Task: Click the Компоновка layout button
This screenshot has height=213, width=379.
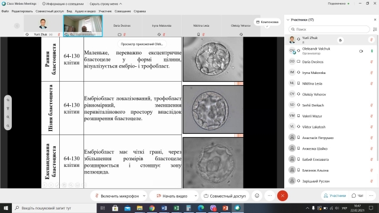Action: [267, 22]
